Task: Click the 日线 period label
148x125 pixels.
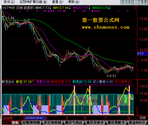Action: pyautogui.click(x=143, y=118)
